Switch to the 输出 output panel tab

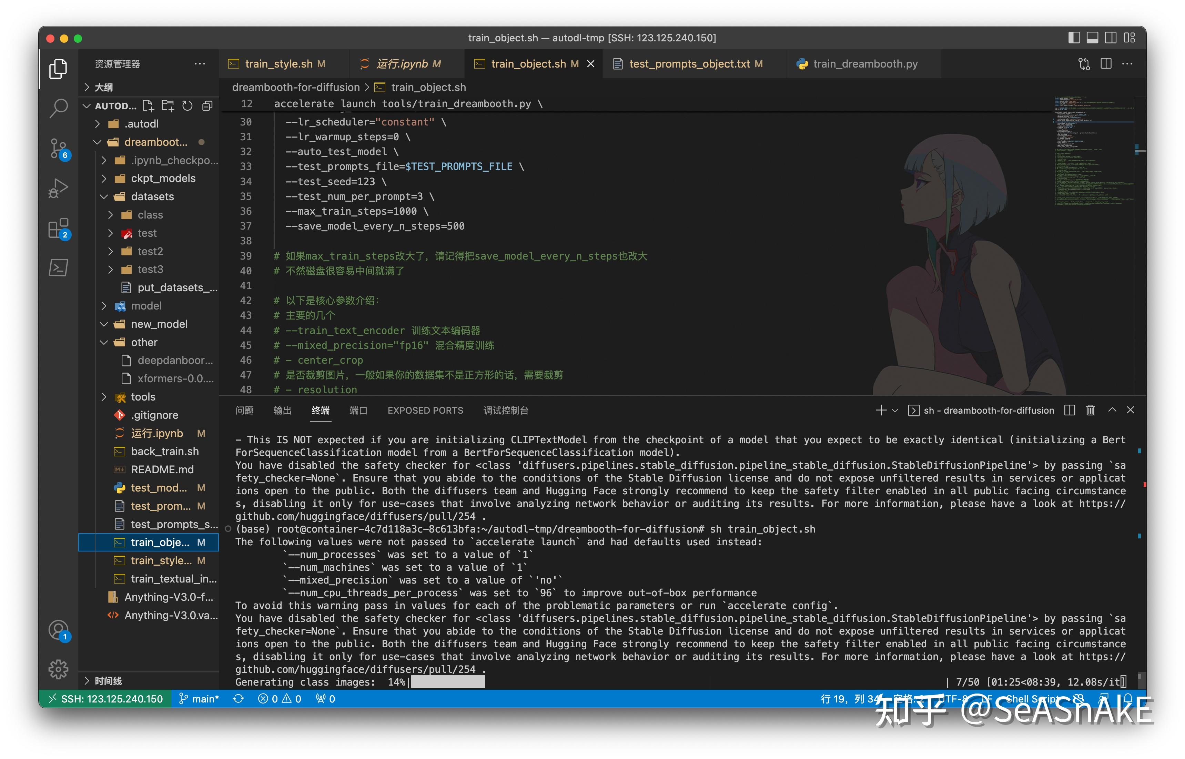coord(282,410)
